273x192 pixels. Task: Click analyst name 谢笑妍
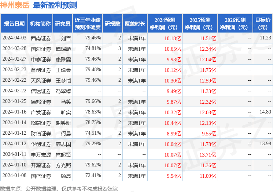(x=63, y=123)
